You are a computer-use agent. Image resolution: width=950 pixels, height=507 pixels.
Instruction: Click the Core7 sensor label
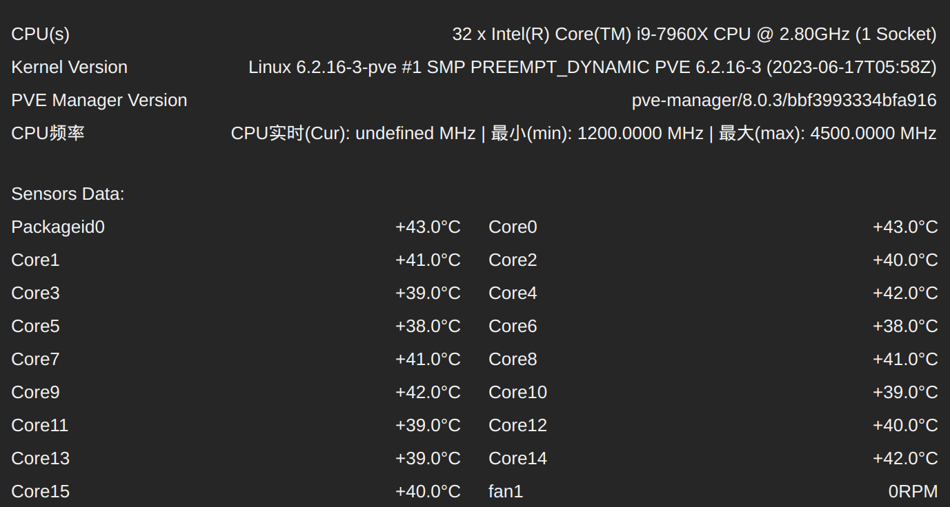(x=35, y=360)
